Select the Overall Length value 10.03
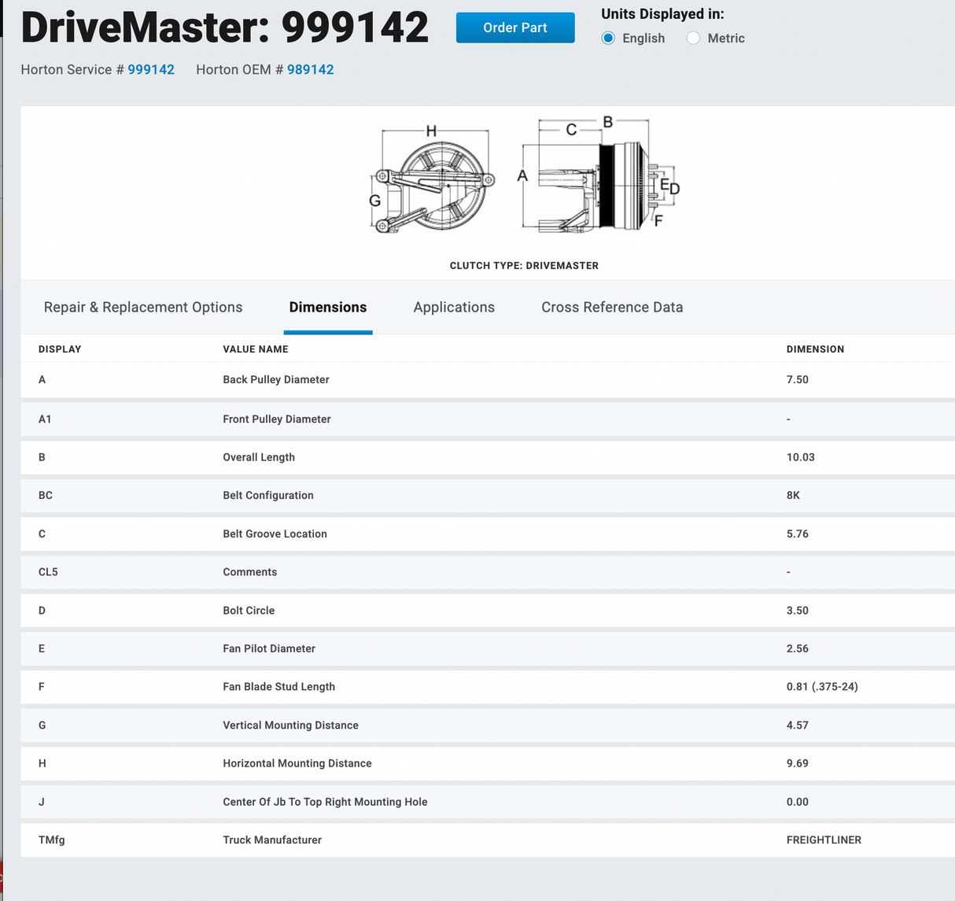 [x=800, y=457]
